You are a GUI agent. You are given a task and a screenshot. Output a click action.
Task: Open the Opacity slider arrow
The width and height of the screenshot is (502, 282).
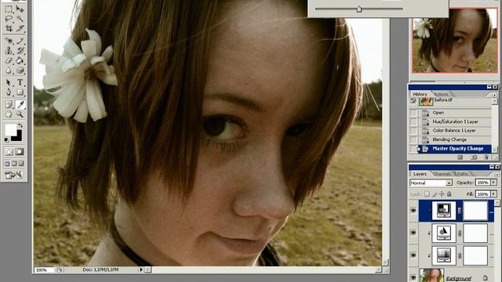493,183
